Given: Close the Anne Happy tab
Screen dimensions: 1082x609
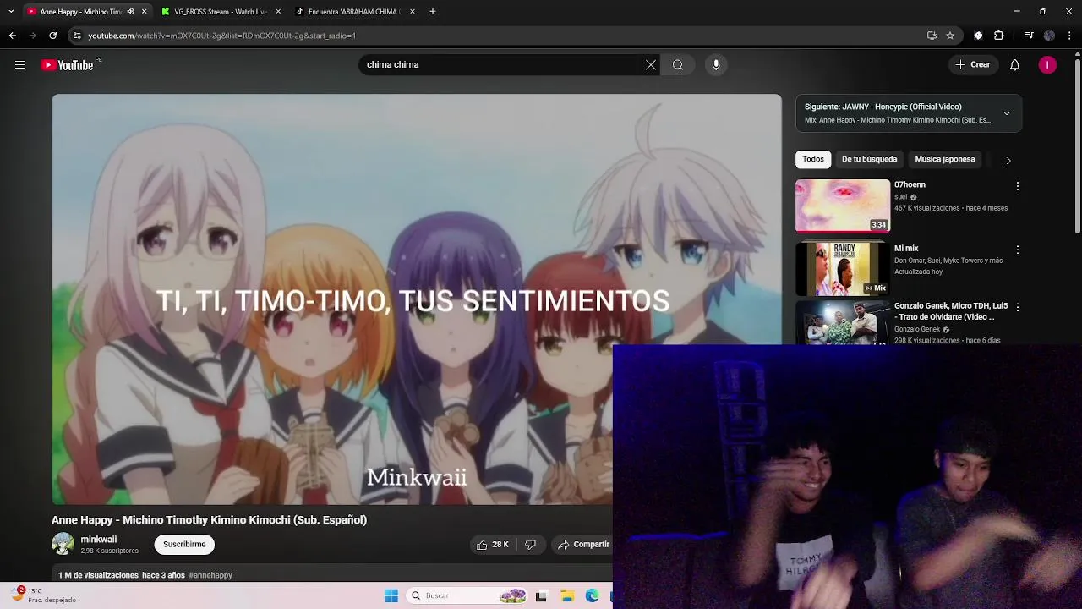Looking at the screenshot, I should tap(144, 12).
